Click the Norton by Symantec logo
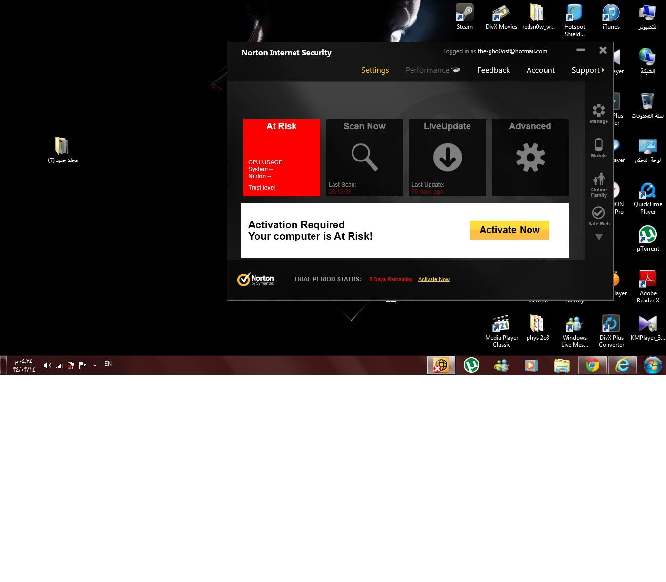 click(256, 279)
